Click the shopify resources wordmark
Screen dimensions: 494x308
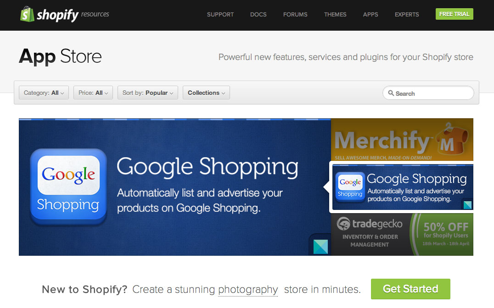click(73, 15)
